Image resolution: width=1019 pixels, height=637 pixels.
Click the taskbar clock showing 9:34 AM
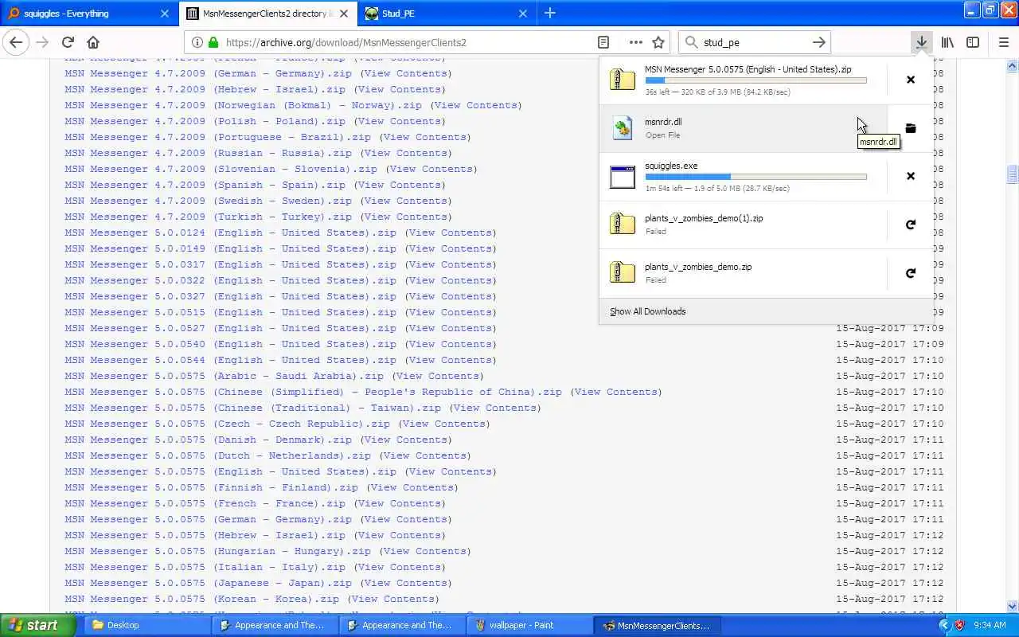(990, 625)
